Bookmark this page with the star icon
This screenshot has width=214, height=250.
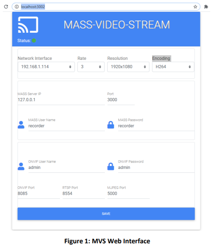pyautogui.click(x=195, y=7)
